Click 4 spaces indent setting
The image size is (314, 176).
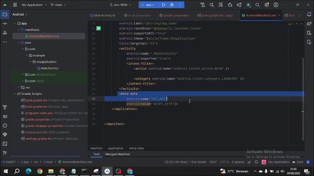click(238, 162)
